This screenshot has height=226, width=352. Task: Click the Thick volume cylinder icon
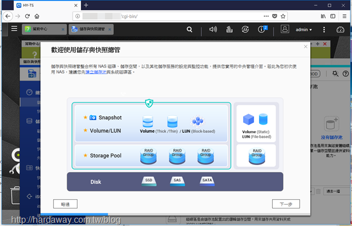click(x=148, y=121)
